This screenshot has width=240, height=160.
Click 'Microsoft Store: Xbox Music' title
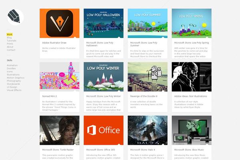pos(189,150)
